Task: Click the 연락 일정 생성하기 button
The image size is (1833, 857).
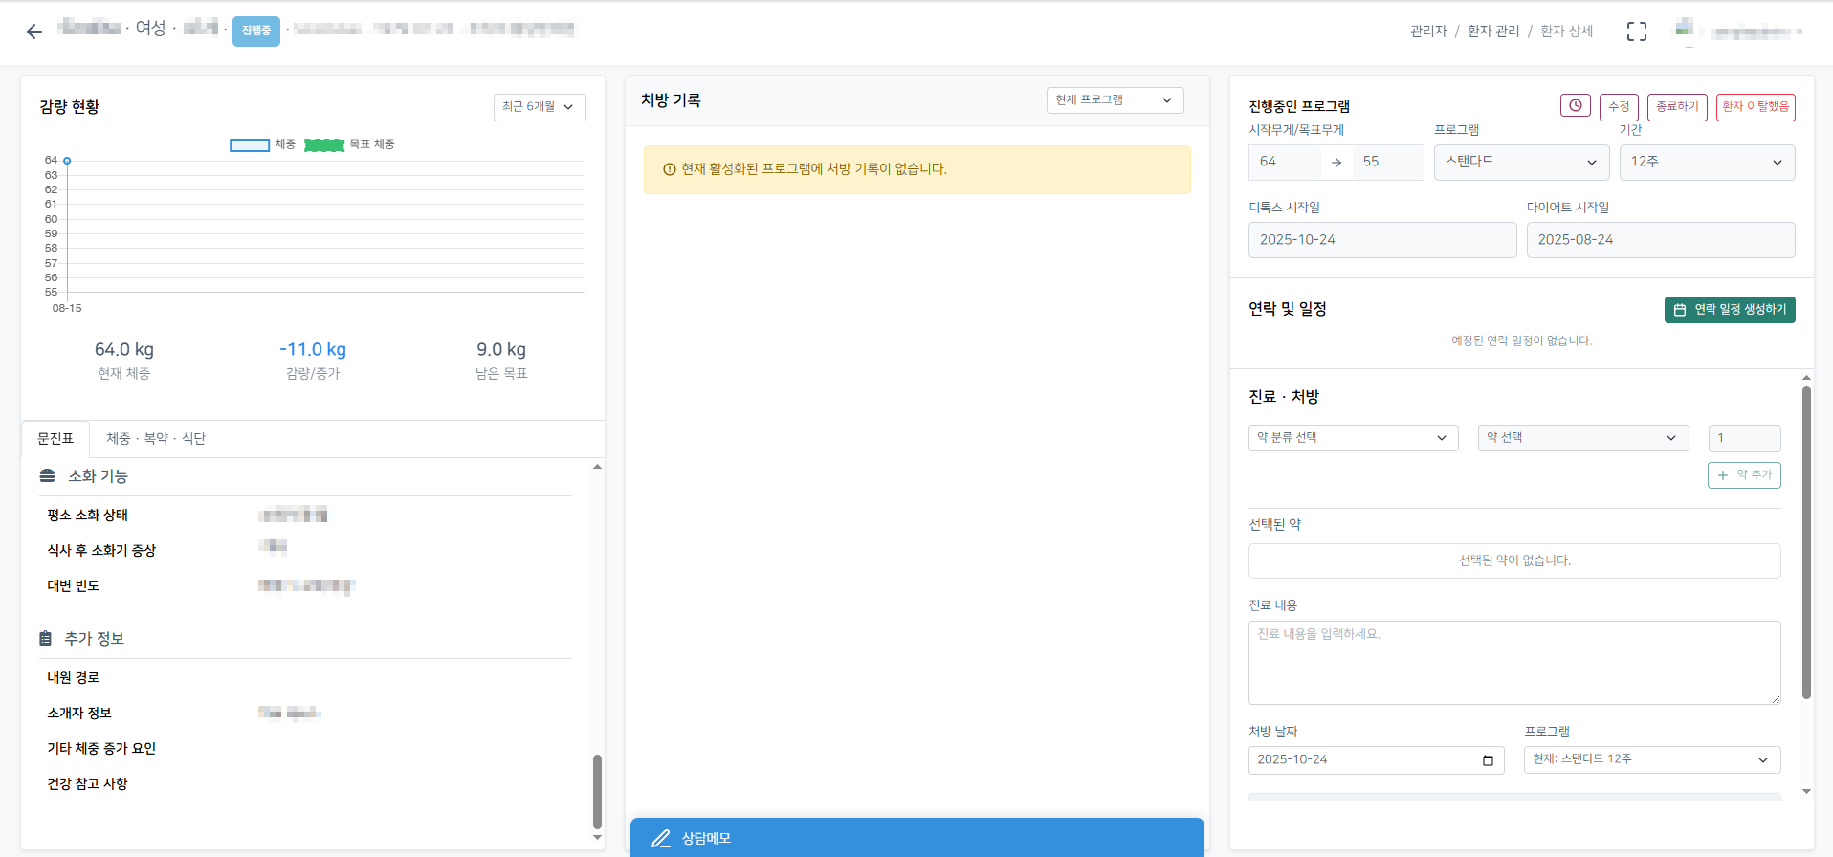Action: [1729, 310]
